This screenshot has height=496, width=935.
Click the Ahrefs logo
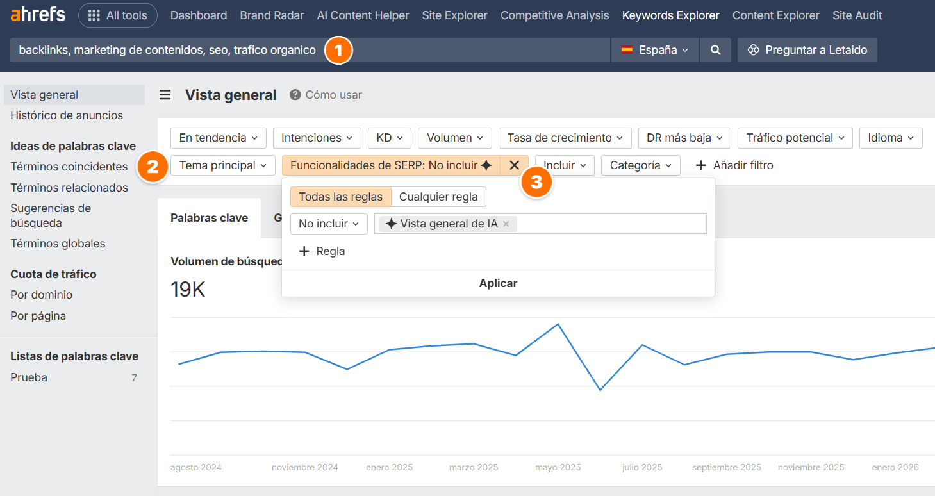click(x=38, y=15)
